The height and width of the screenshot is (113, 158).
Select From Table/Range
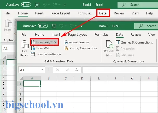(x=46, y=54)
